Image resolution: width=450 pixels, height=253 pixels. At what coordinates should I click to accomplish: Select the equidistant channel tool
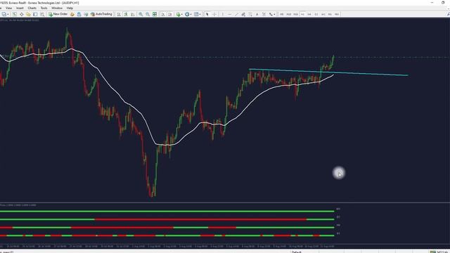coord(243,14)
